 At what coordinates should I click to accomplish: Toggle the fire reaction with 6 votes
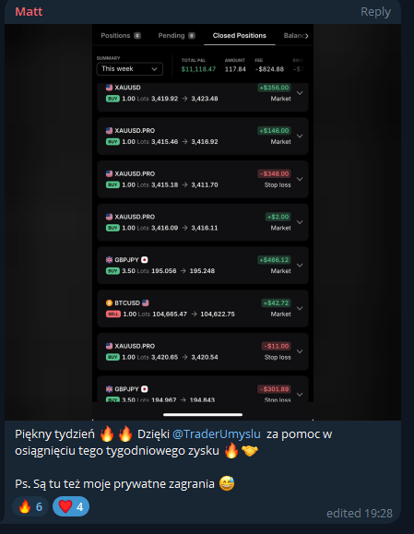coord(30,506)
